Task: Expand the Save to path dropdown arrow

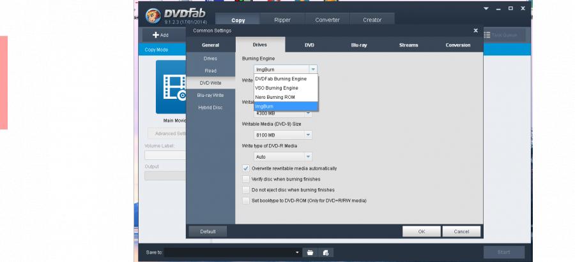Action: (297, 252)
